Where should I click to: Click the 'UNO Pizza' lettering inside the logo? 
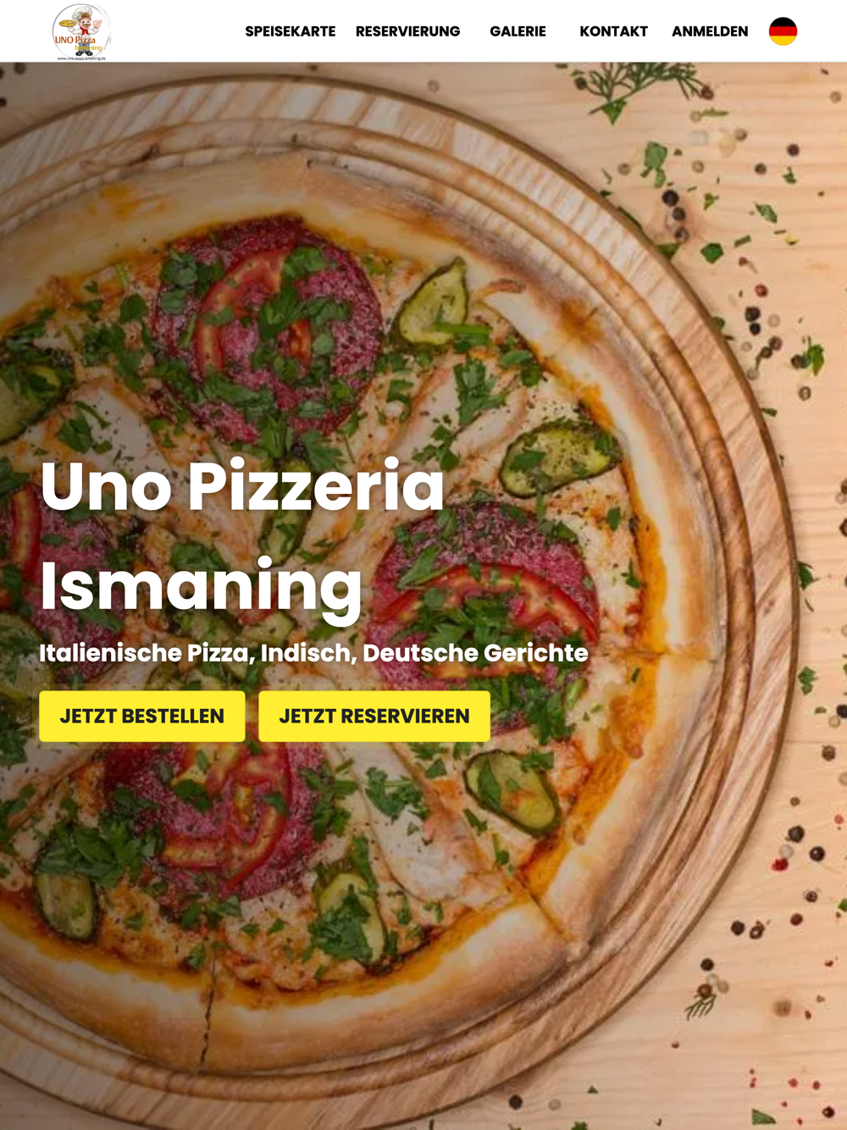75,40
